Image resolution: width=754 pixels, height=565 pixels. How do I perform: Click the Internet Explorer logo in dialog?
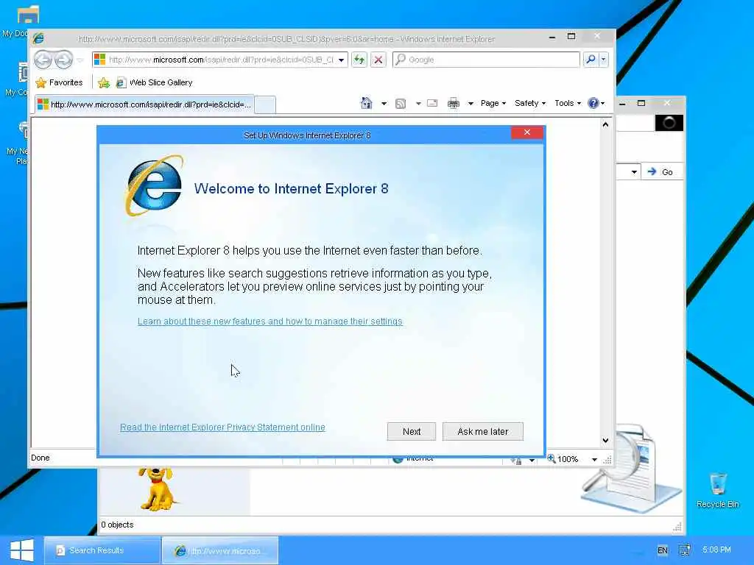(155, 185)
